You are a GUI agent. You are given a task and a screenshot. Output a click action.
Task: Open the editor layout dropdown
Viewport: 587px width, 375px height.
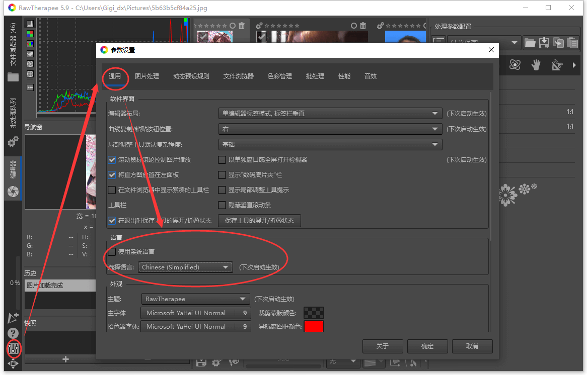point(330,113)
